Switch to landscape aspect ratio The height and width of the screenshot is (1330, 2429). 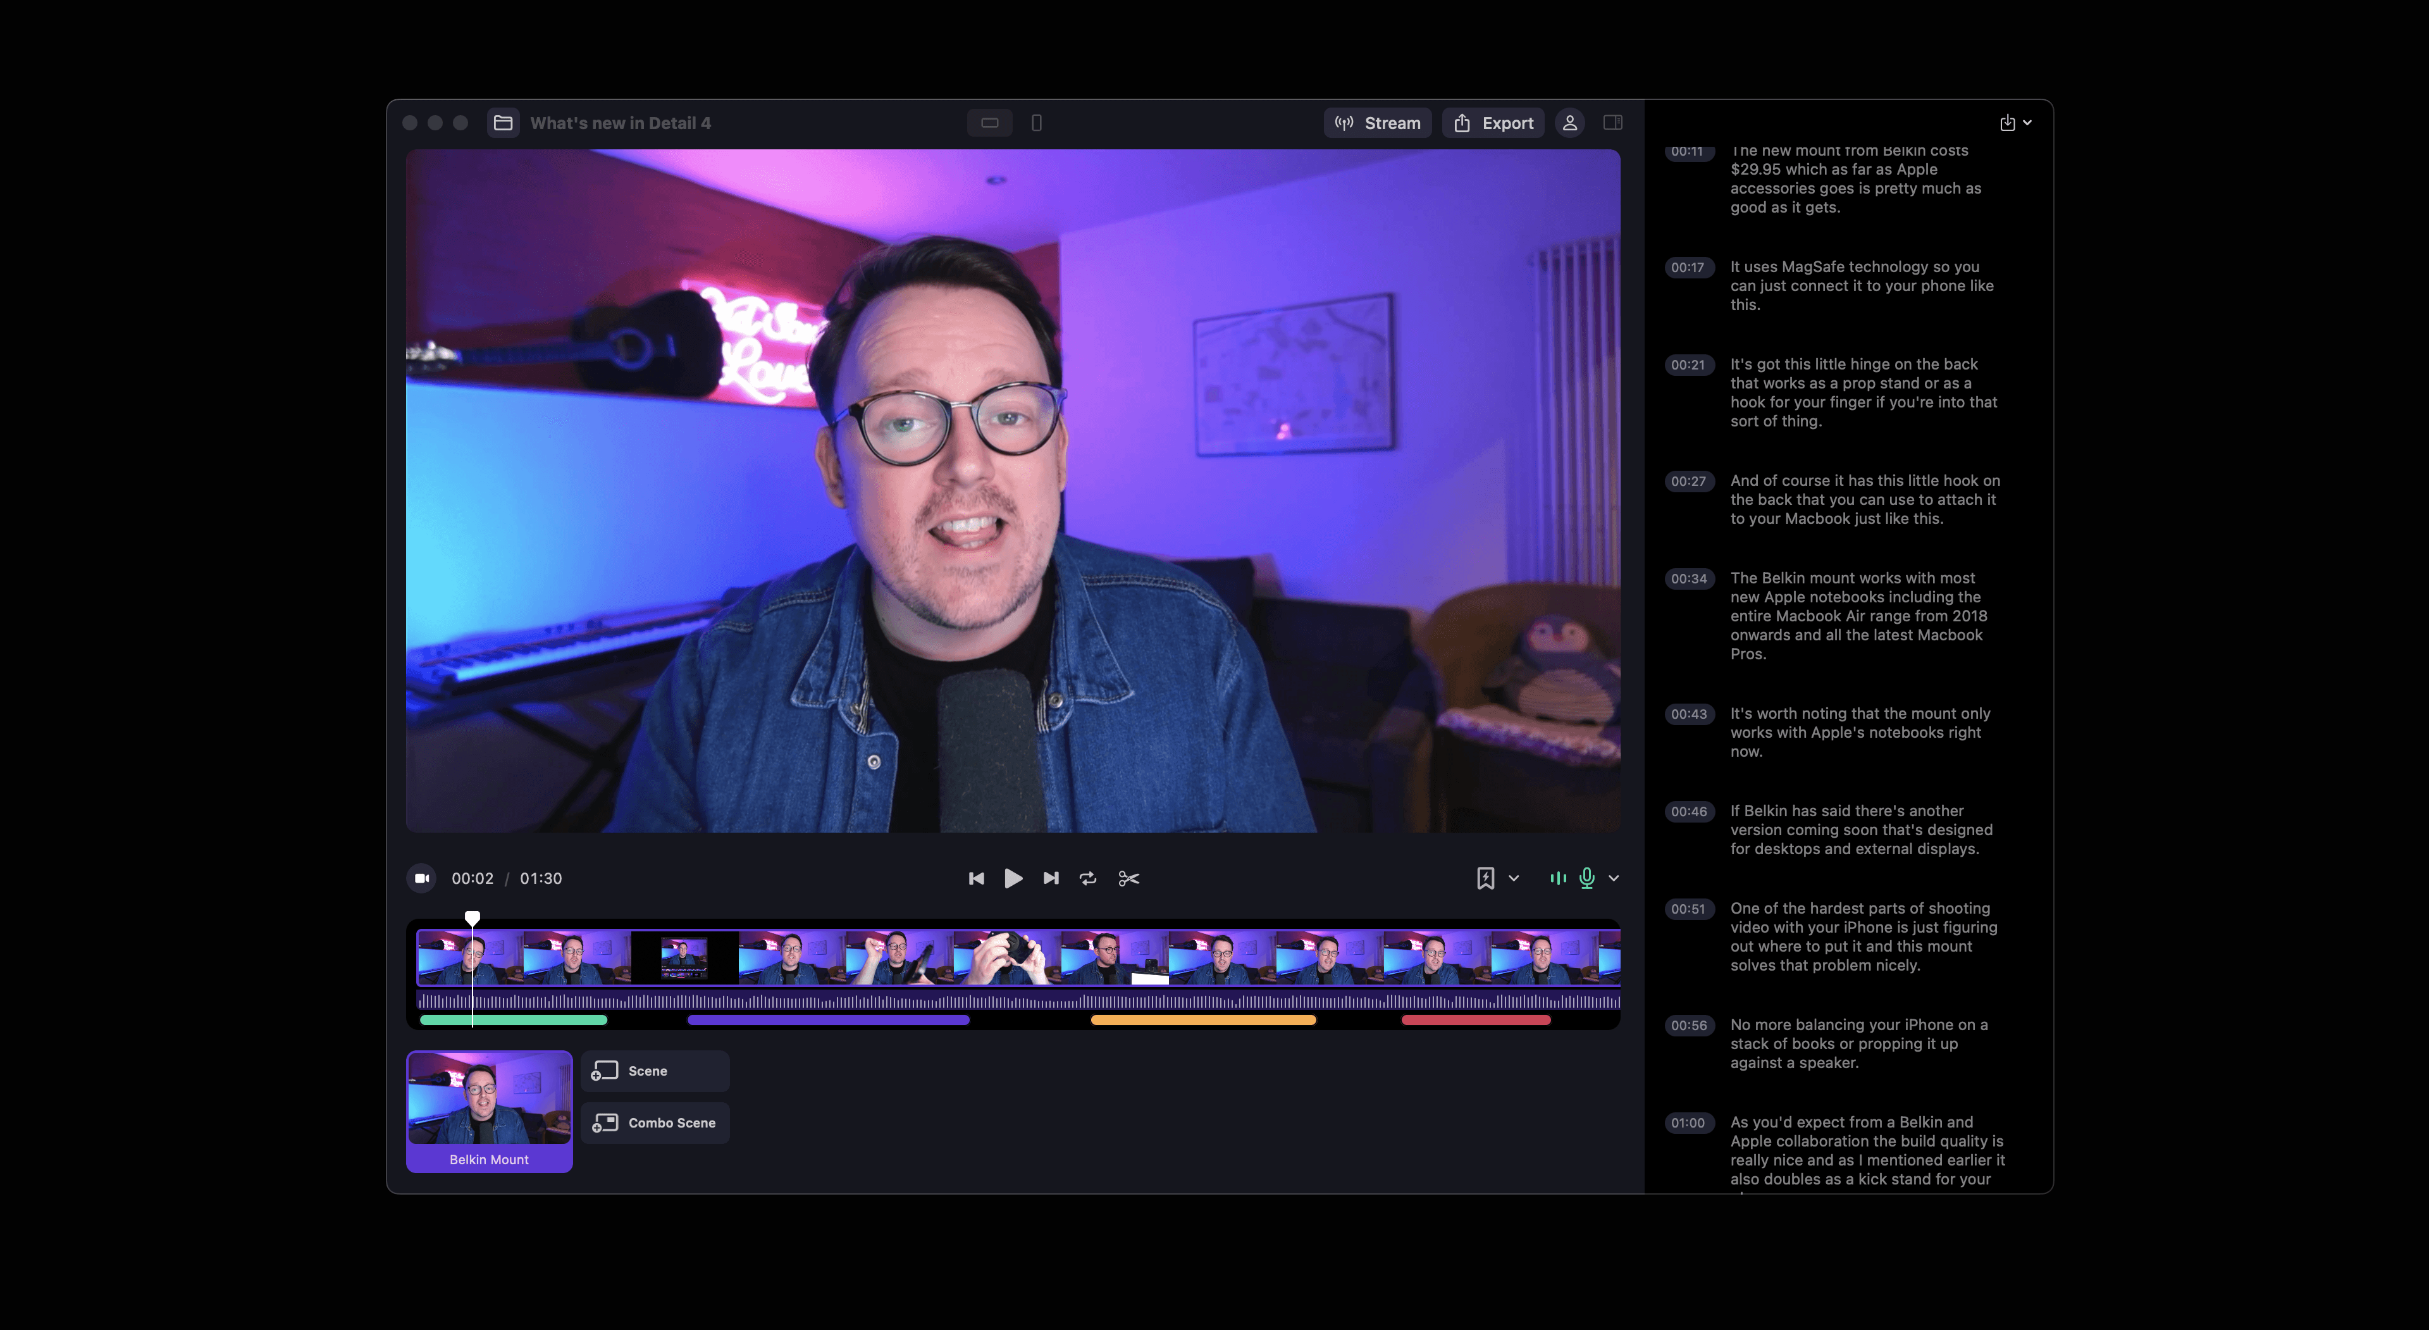[989, 123]
